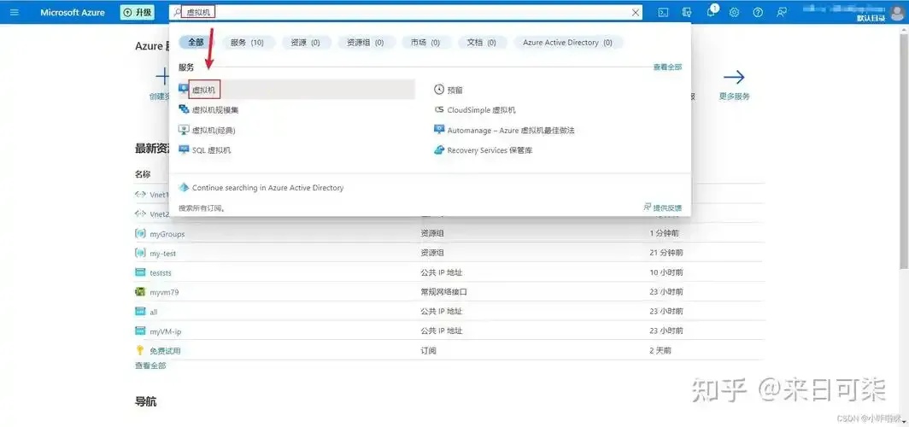Image resolution: width=909 pixels, height=427 pixels.
Task: Click inside the search field containing 虚拟机
Action: [406, 12]
